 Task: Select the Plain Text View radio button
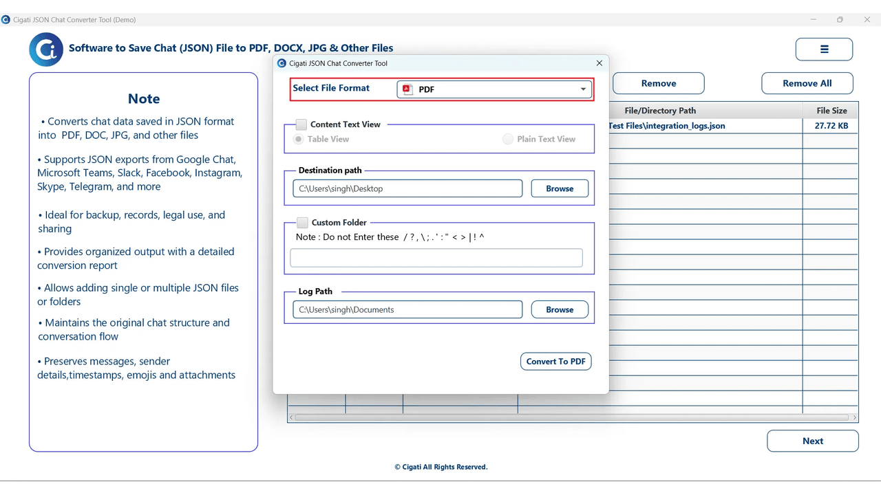click(x=508, y=139)
